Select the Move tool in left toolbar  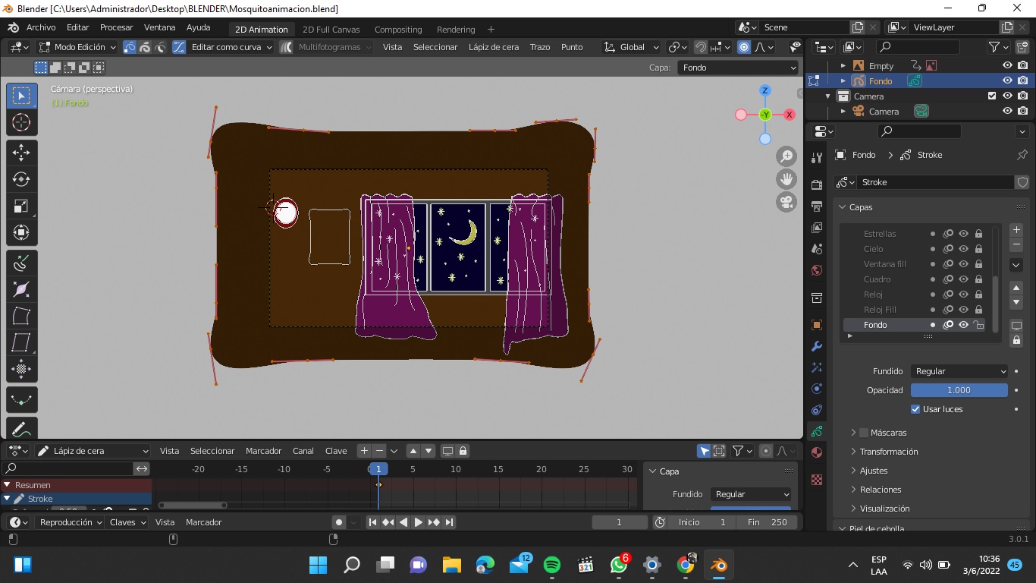tap(21, 152)
